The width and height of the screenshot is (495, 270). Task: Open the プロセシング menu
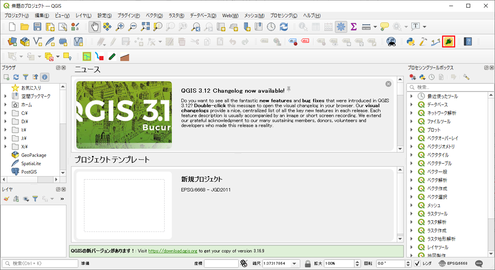pos(284,15)
